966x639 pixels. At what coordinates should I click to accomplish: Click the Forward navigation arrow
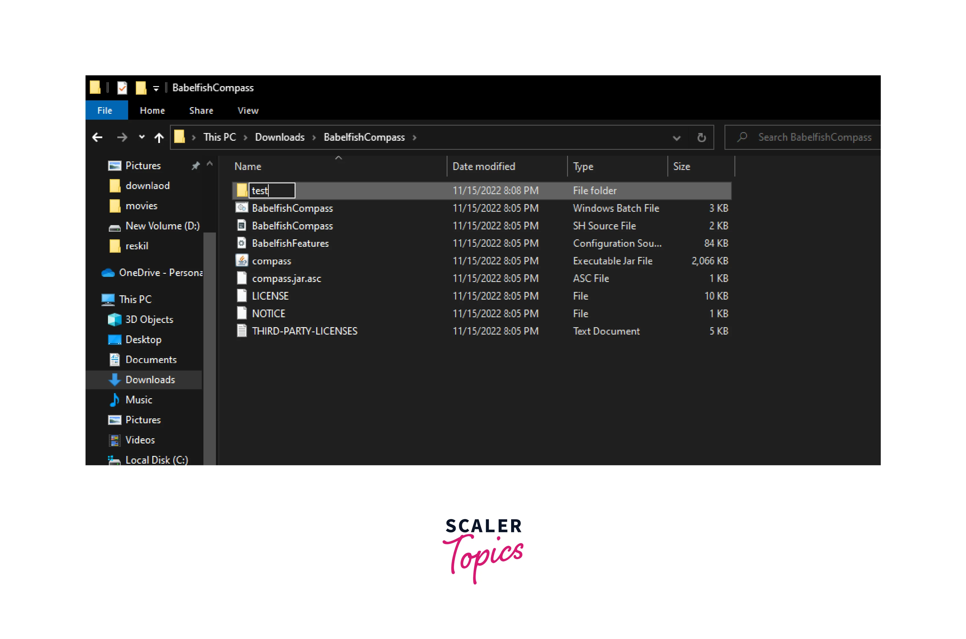coord(122,137)
